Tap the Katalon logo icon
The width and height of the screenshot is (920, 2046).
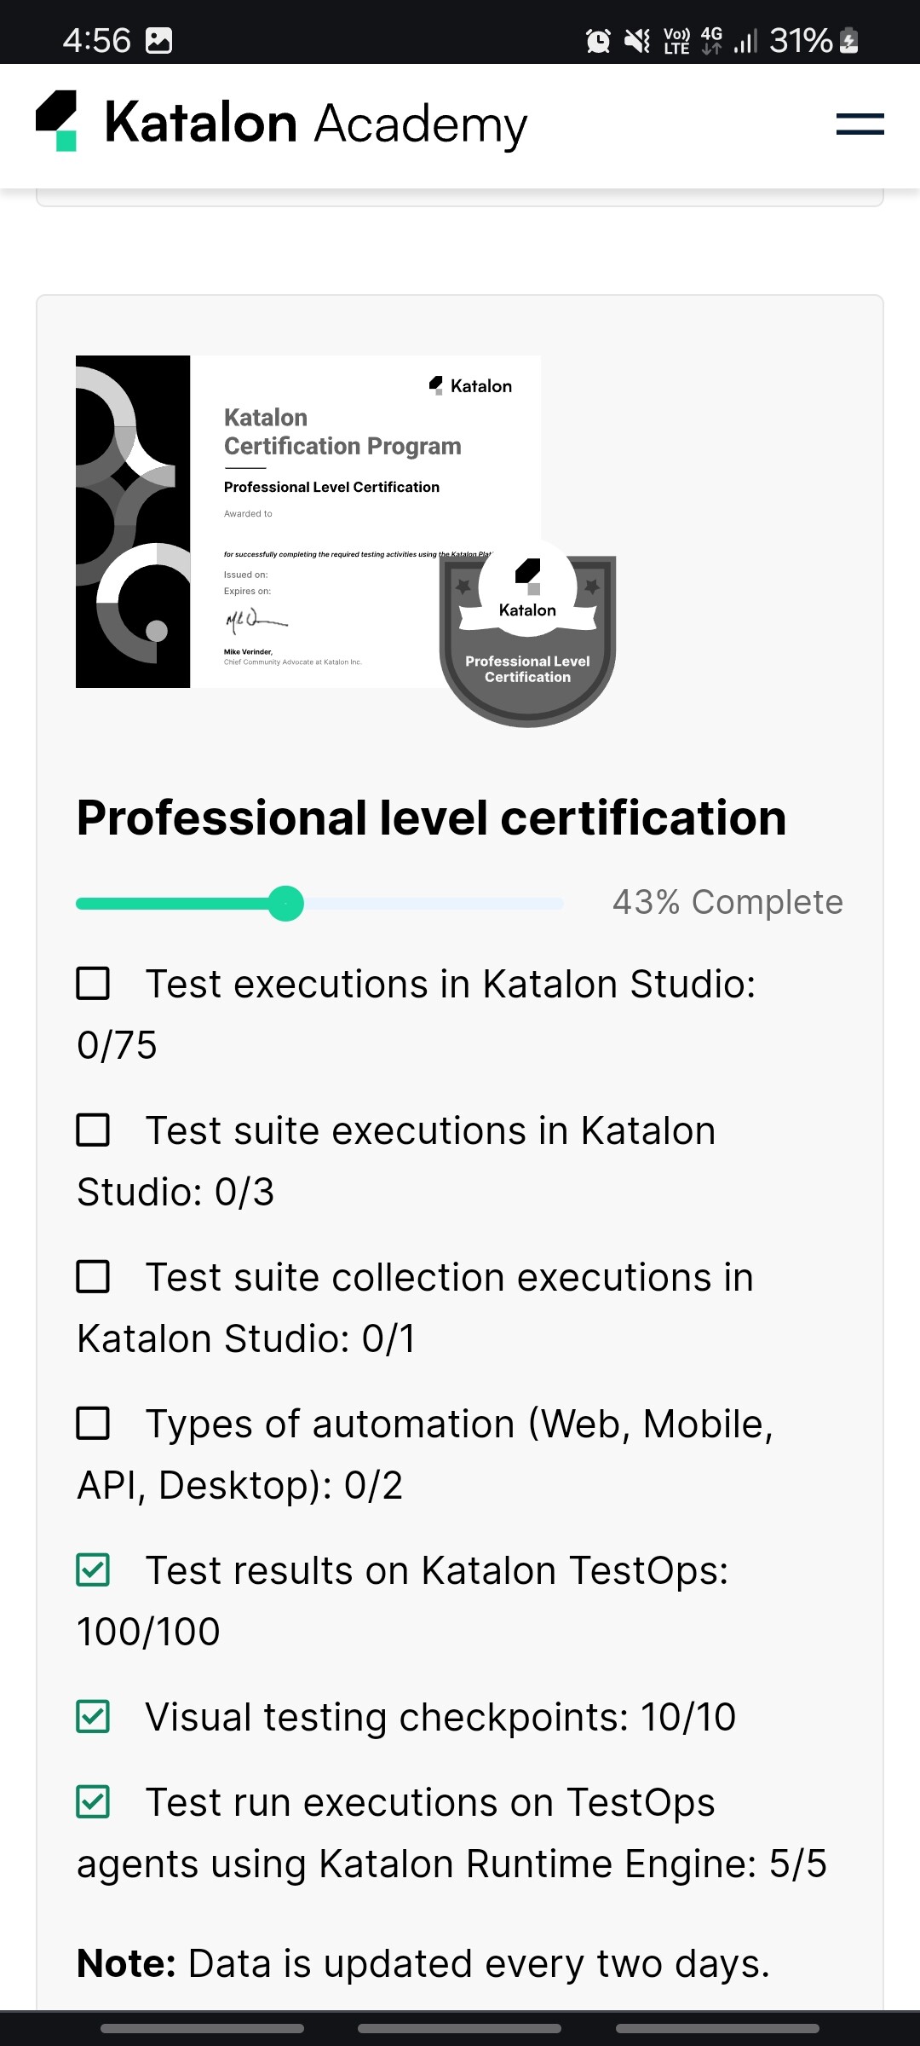tap(57, 121)
